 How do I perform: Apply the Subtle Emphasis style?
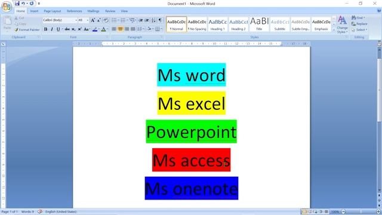[300, 24]
